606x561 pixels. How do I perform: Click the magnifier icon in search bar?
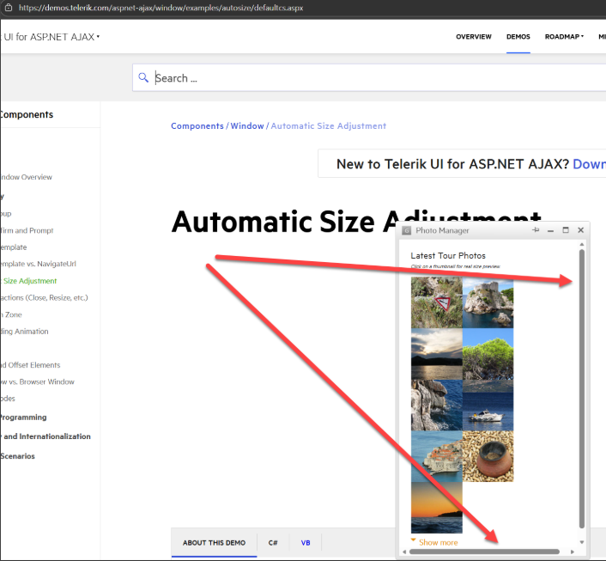(143, 78)
